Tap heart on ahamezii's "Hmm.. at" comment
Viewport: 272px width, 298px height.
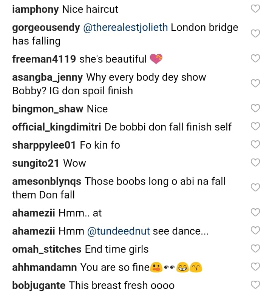point(256,212)
